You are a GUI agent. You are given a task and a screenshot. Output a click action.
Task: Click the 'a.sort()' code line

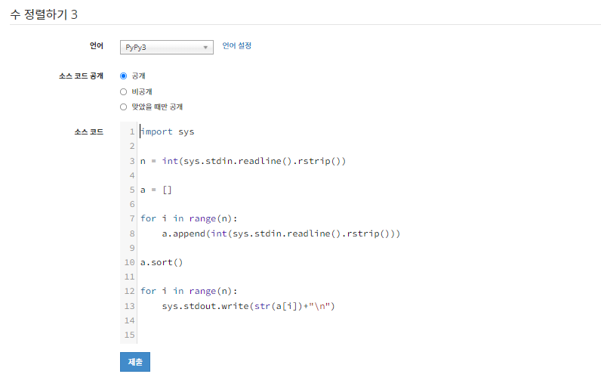pyautogui.click(x=162, y=262)
